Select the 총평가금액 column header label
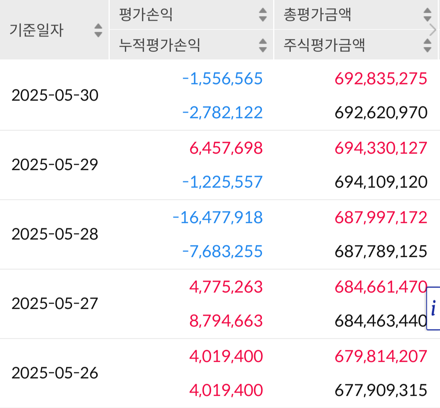The image size is (440, 408). tap(317, 15)
